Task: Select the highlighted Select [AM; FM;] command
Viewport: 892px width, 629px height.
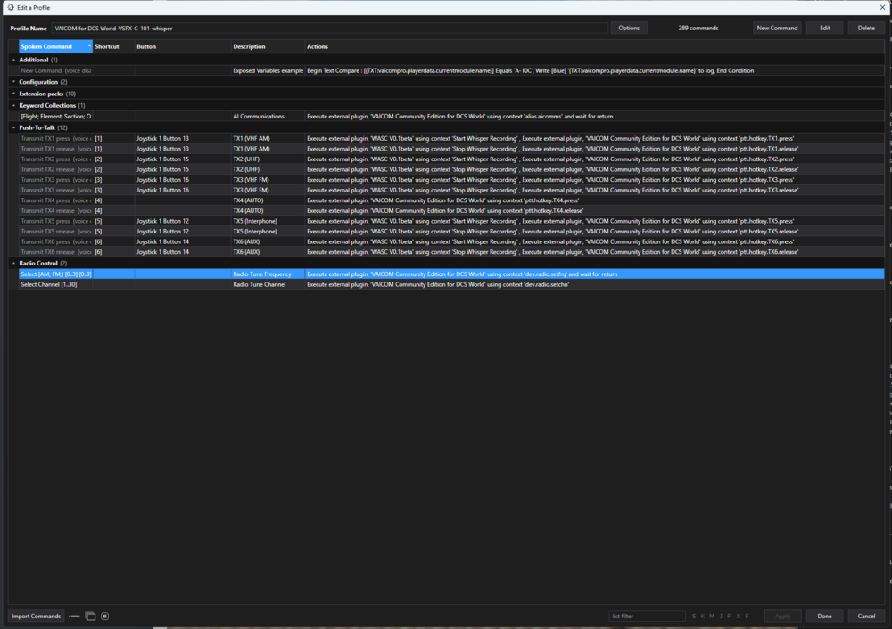Action: (451, 274)
